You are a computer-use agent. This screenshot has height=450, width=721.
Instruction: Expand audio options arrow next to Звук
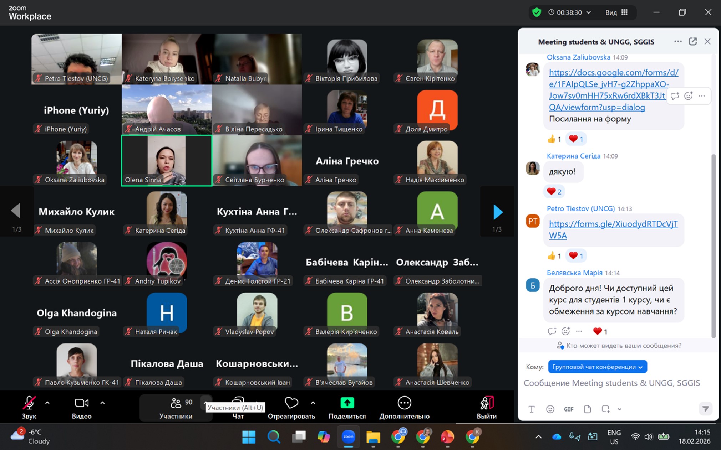(47, 403)
